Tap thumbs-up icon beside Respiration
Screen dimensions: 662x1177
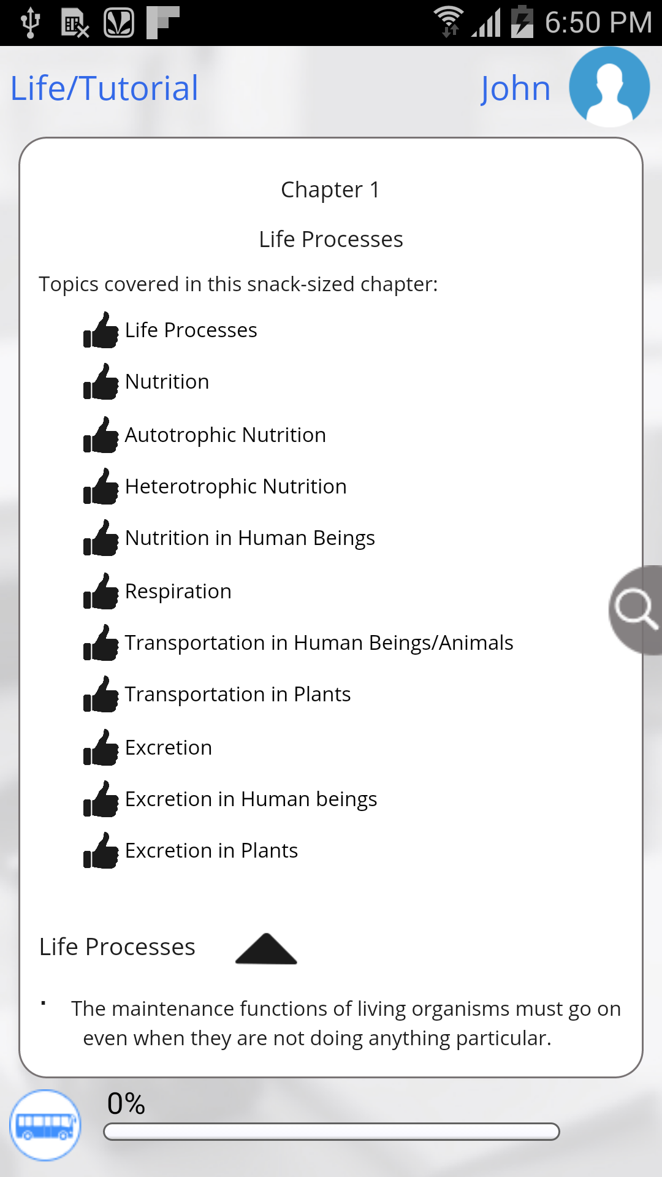coord(101,592)
